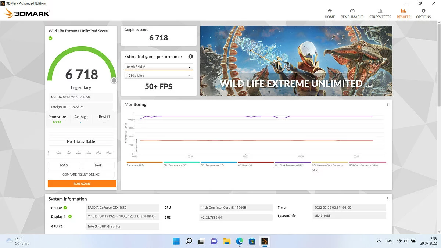441x248 pixels.
Task: Click GPU #1 green status check
Action: [x=65, y=208]
